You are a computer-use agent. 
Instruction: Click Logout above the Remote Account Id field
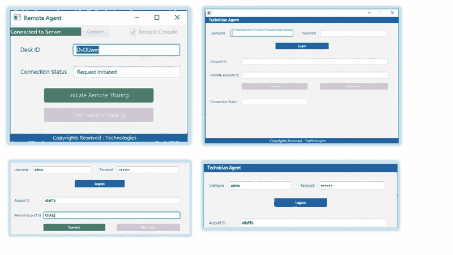100,184
